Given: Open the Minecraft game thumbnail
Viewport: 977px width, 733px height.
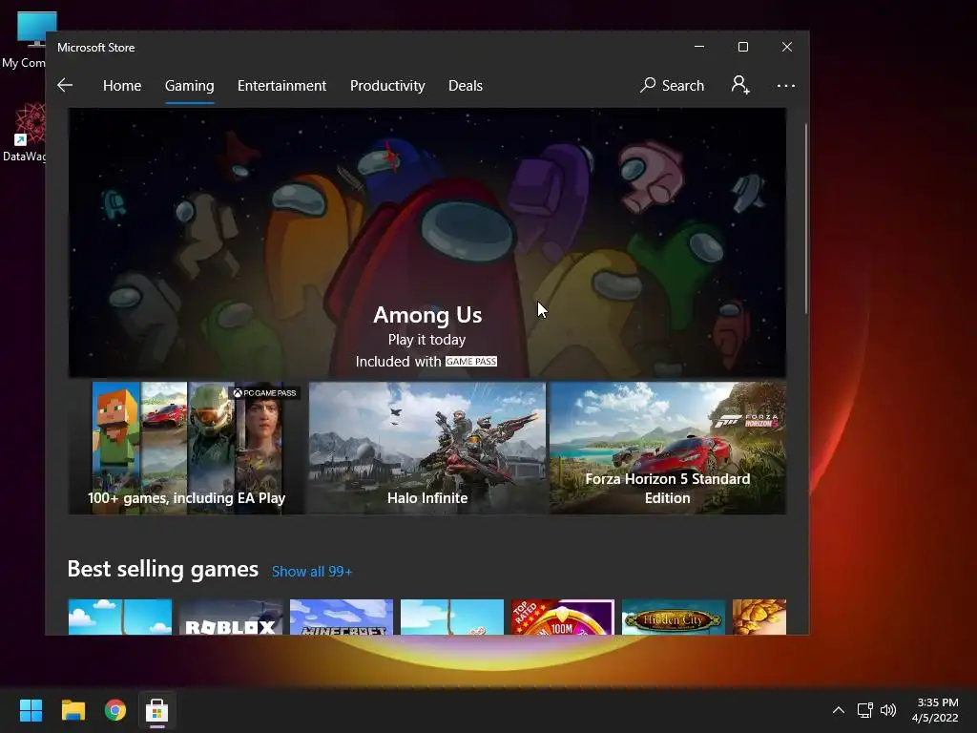Looking at the screenshot, I should 342,618.
